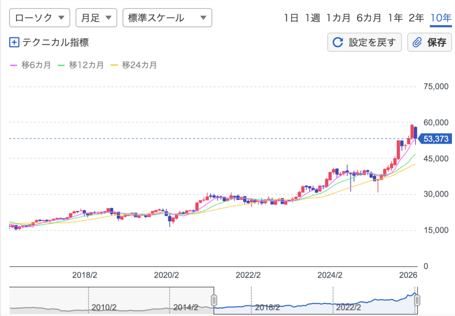The width and height of the screenshot is (455, 316).
Task: Switch to the 1カ月 range
Action: (x=338, y=18)
